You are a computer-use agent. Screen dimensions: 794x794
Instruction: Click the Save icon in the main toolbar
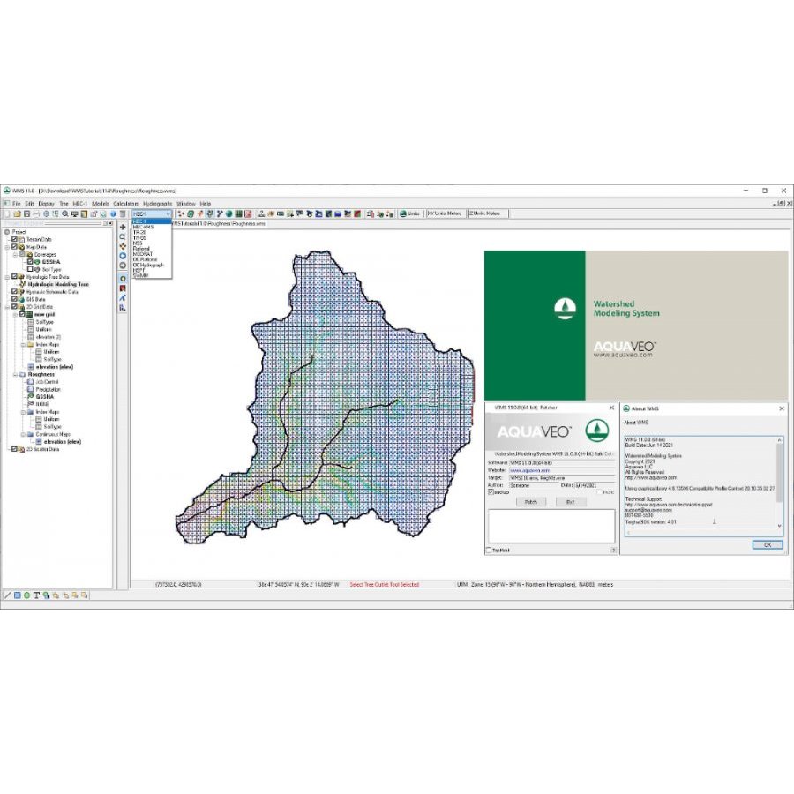(27, 213)
